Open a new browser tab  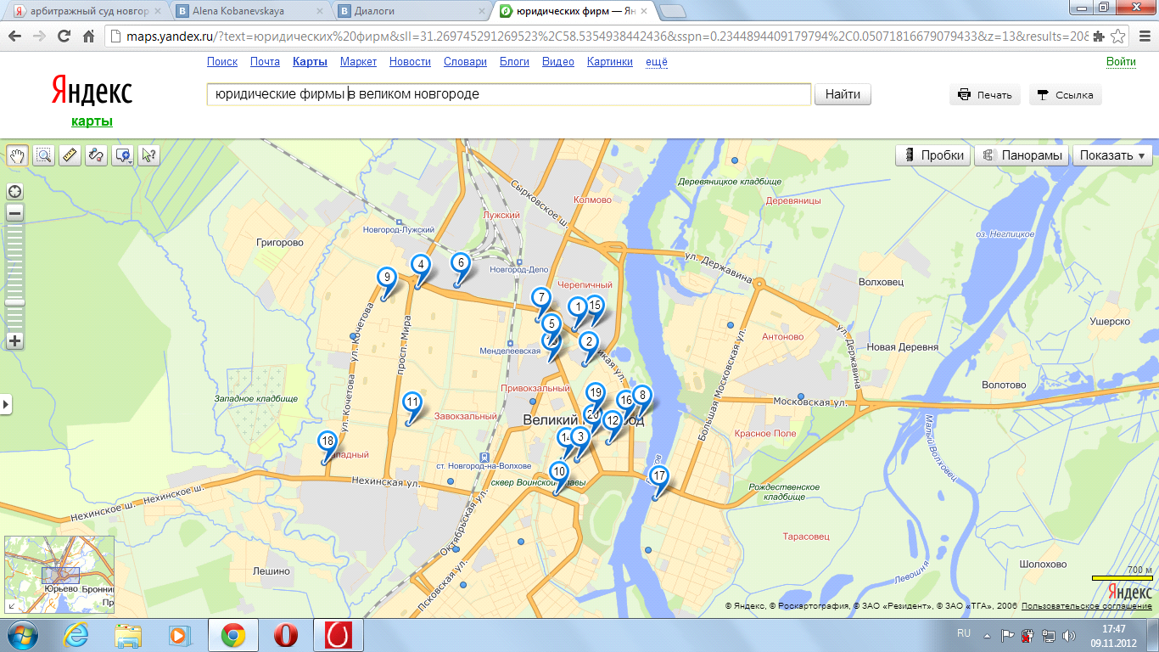(x=673, y=12)
